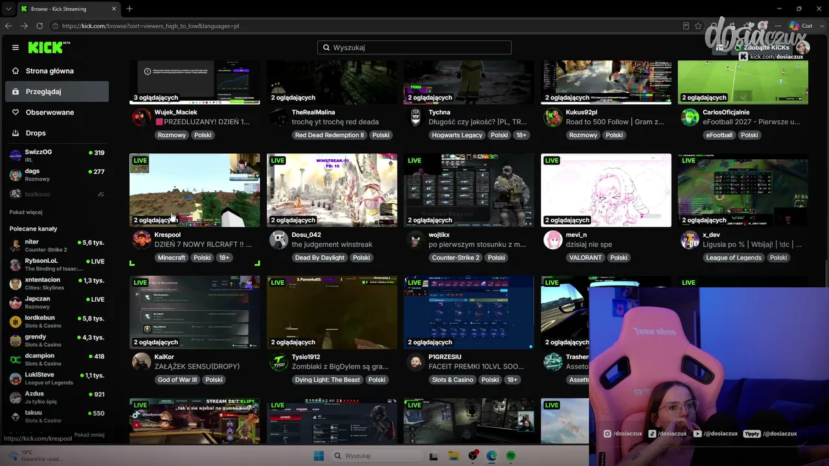
Task: Open Obserwowane in the sidebar
Action: point(57,112)
